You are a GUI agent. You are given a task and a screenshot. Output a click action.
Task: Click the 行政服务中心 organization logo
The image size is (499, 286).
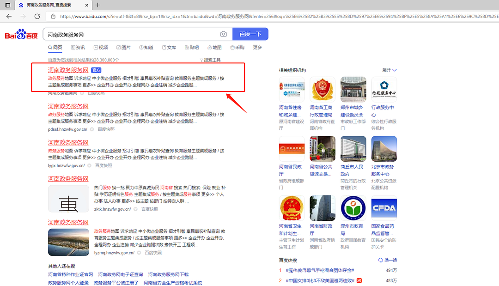point(383,89)
